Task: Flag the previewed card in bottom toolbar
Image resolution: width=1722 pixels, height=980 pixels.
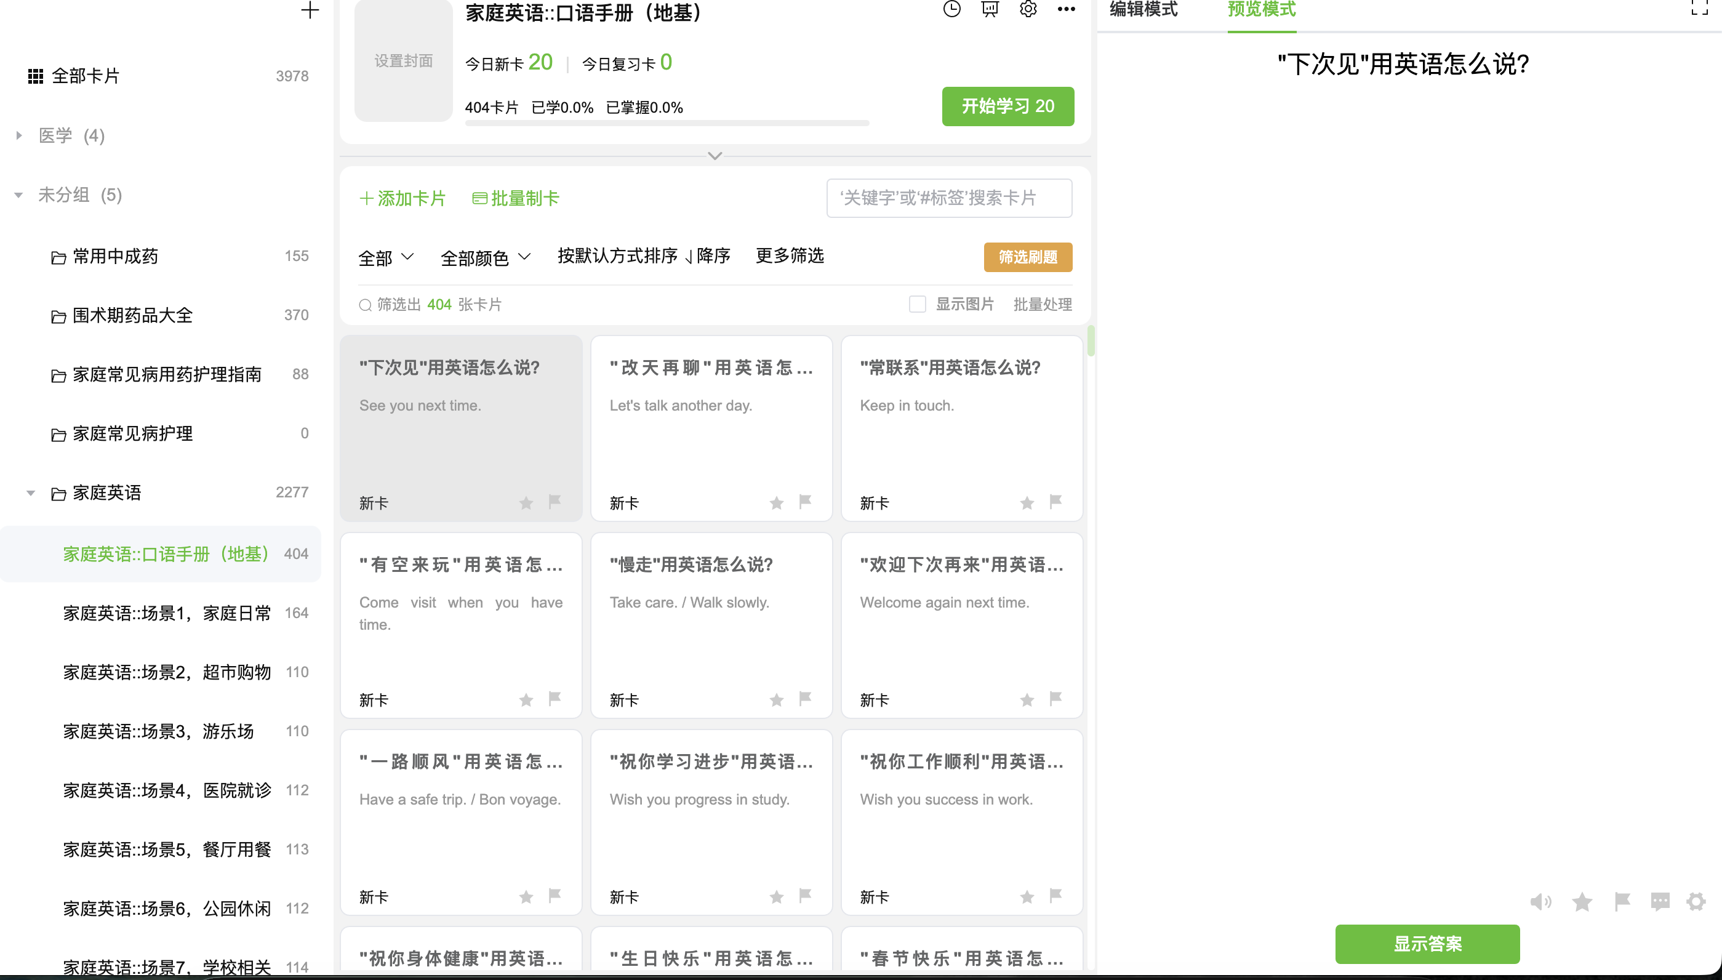Action: coord(1622,902)
